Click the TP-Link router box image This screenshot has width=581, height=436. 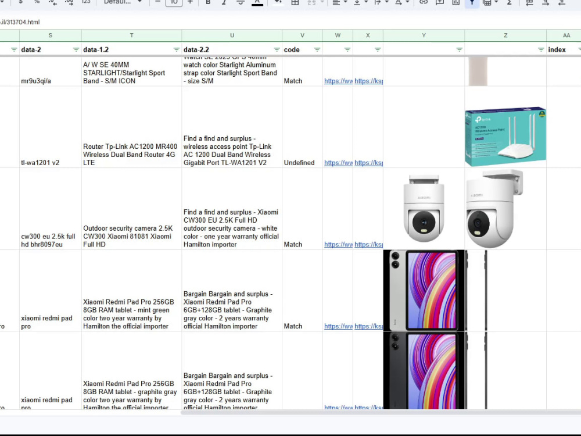(x=505, y=137)
